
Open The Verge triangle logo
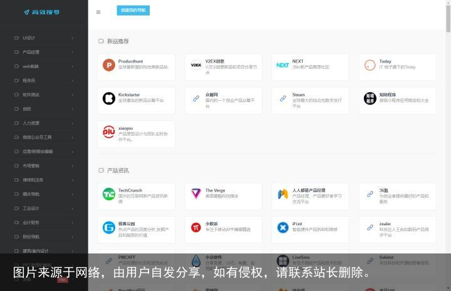coord(196,193)
